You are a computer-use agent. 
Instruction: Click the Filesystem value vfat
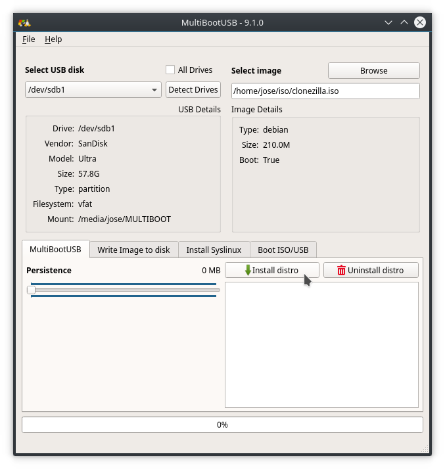click(85, 204)
